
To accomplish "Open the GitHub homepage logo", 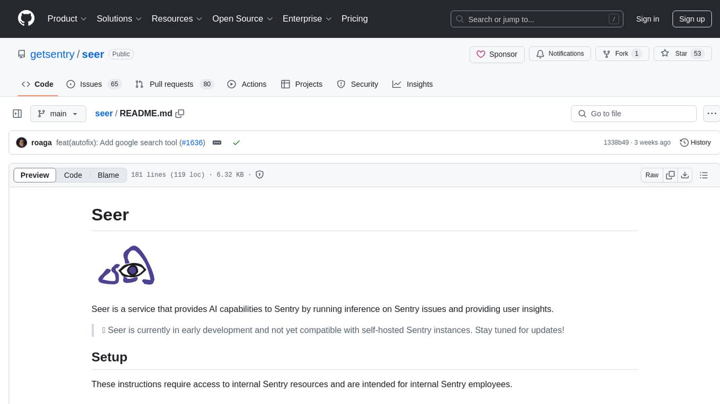I will [26, 19].
